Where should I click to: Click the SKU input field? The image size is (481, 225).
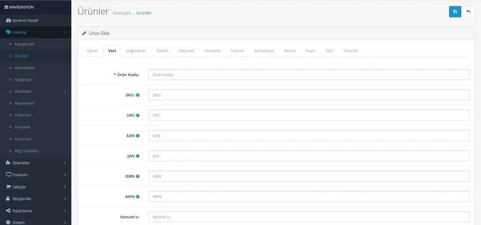coord(309,95)
